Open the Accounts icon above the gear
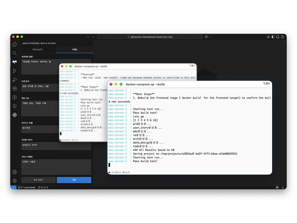Image resolution: width=297 pixels, height=223 pixels. [14, 172]
